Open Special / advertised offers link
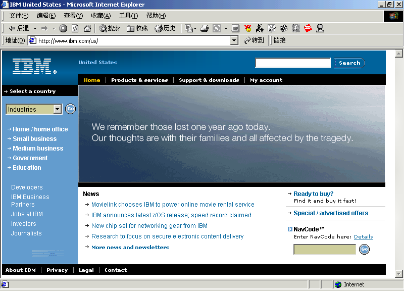 331,213
